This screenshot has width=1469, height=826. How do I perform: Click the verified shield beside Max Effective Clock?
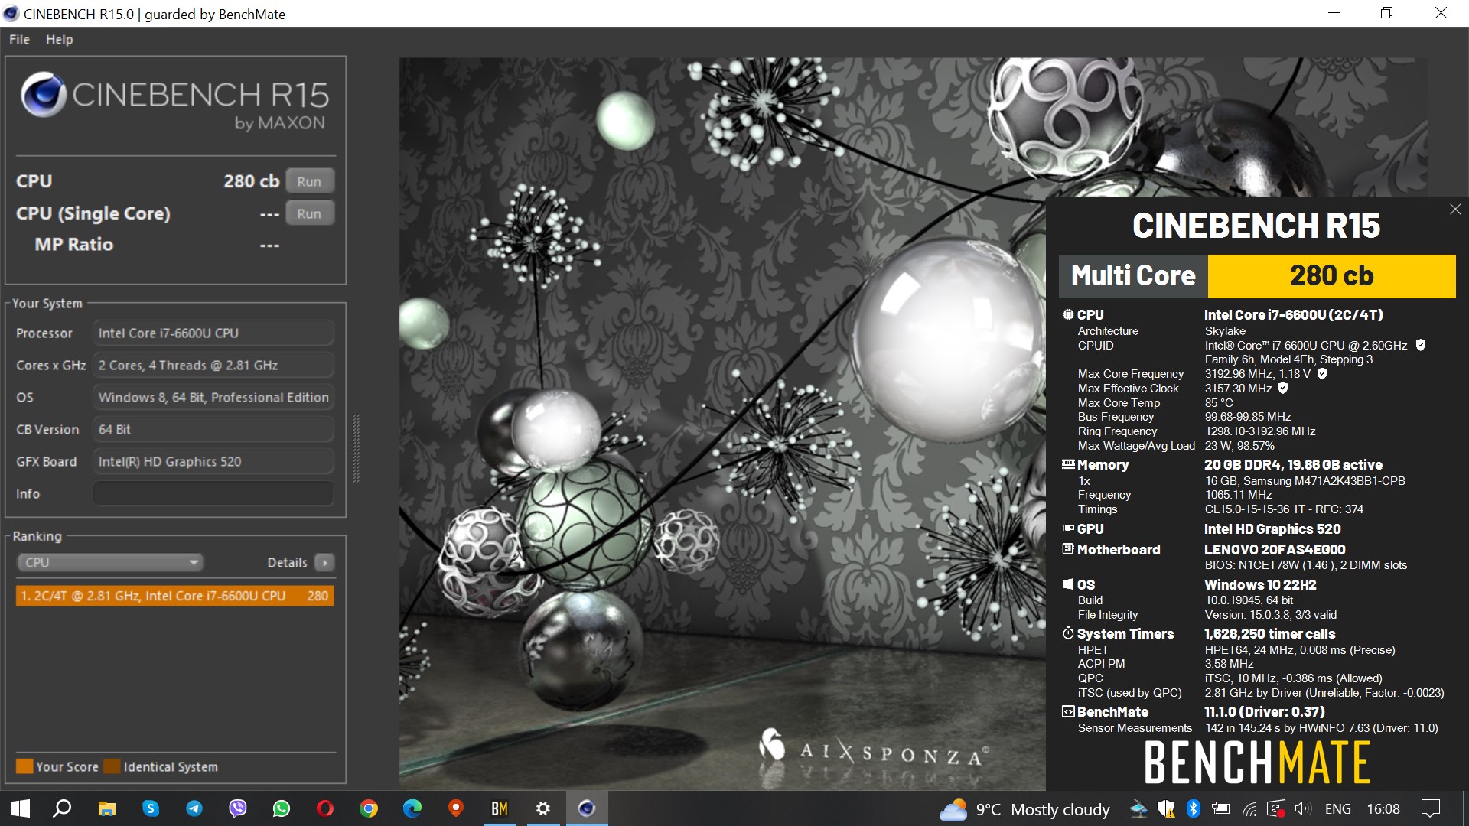click(x=1283, y=388)
